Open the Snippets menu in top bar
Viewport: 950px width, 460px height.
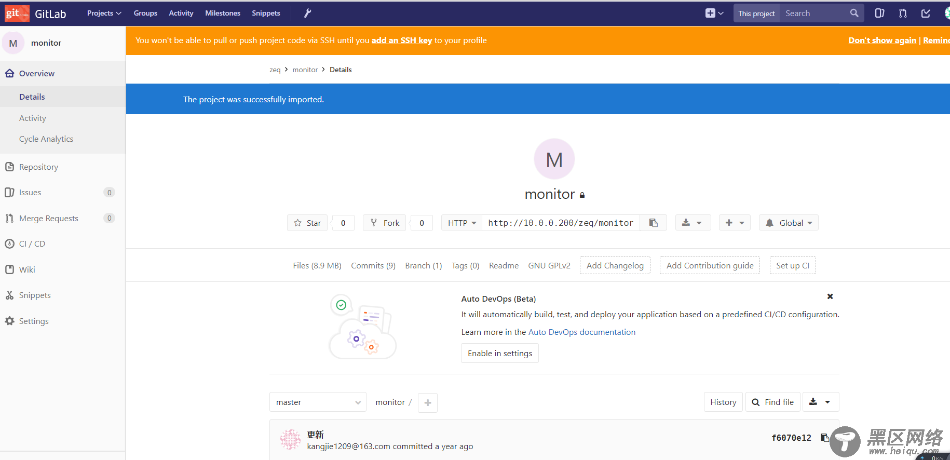click(266, 13)
